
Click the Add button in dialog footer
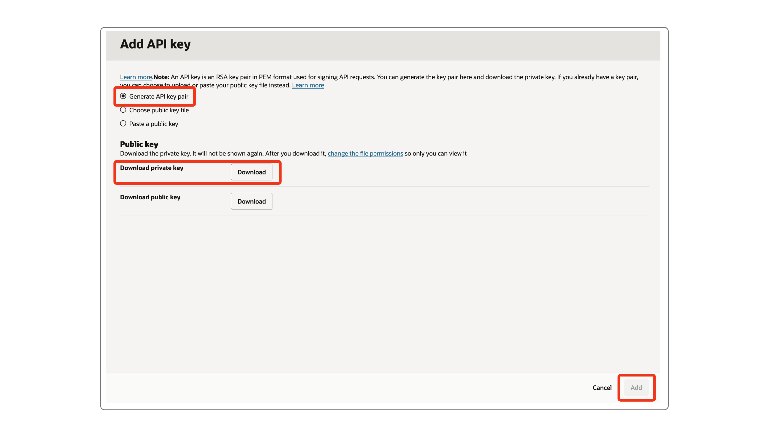(x=636, y=387)
